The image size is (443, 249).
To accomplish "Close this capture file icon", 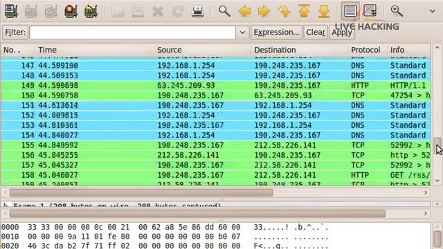I will pyautogui.click(x=158, y=11).
